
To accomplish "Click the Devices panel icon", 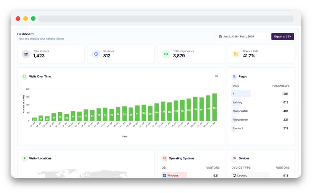I will pos(234,158).
